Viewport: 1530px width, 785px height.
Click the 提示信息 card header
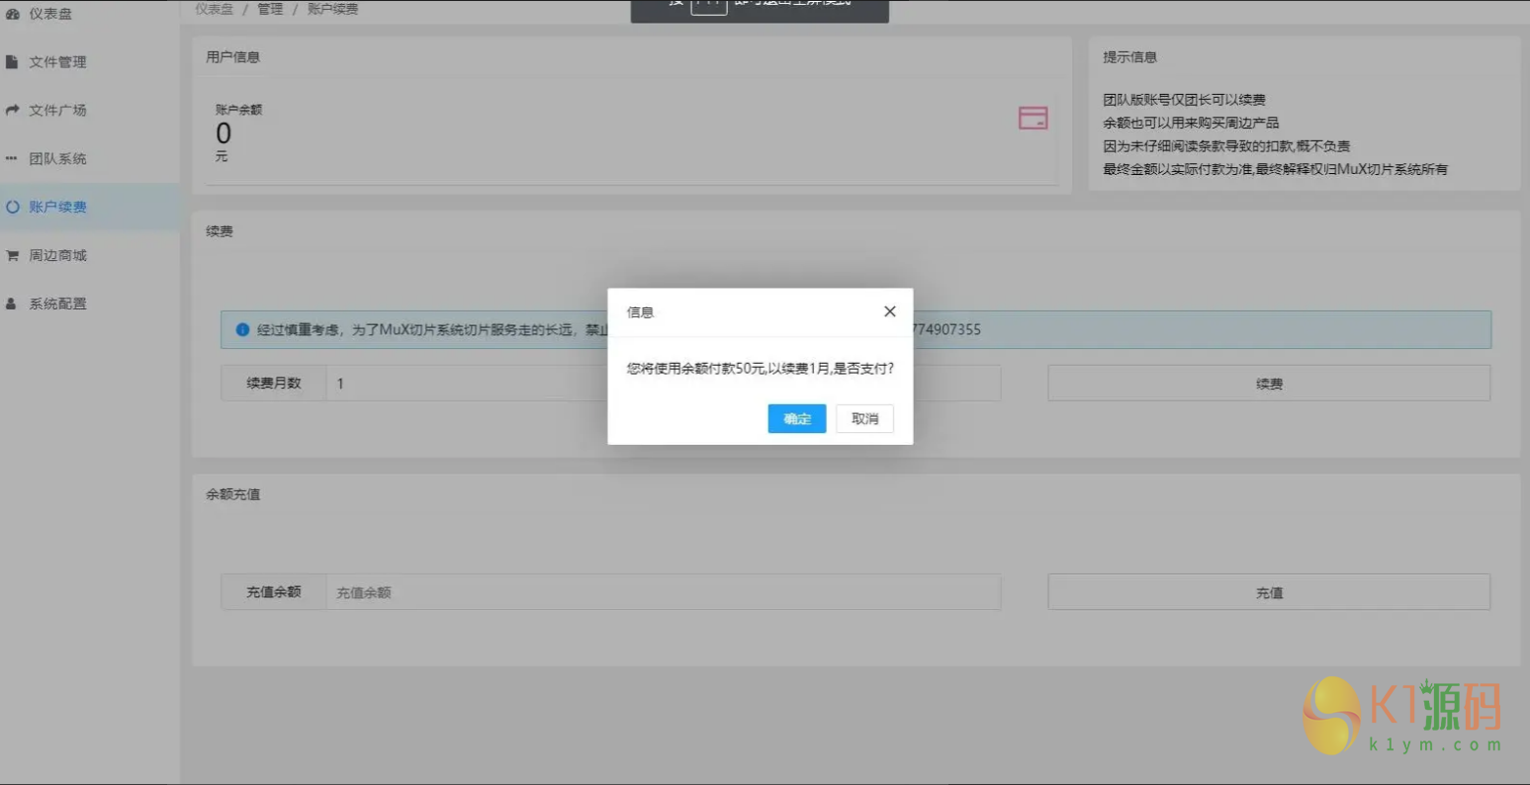click(x=1129, y=57)
